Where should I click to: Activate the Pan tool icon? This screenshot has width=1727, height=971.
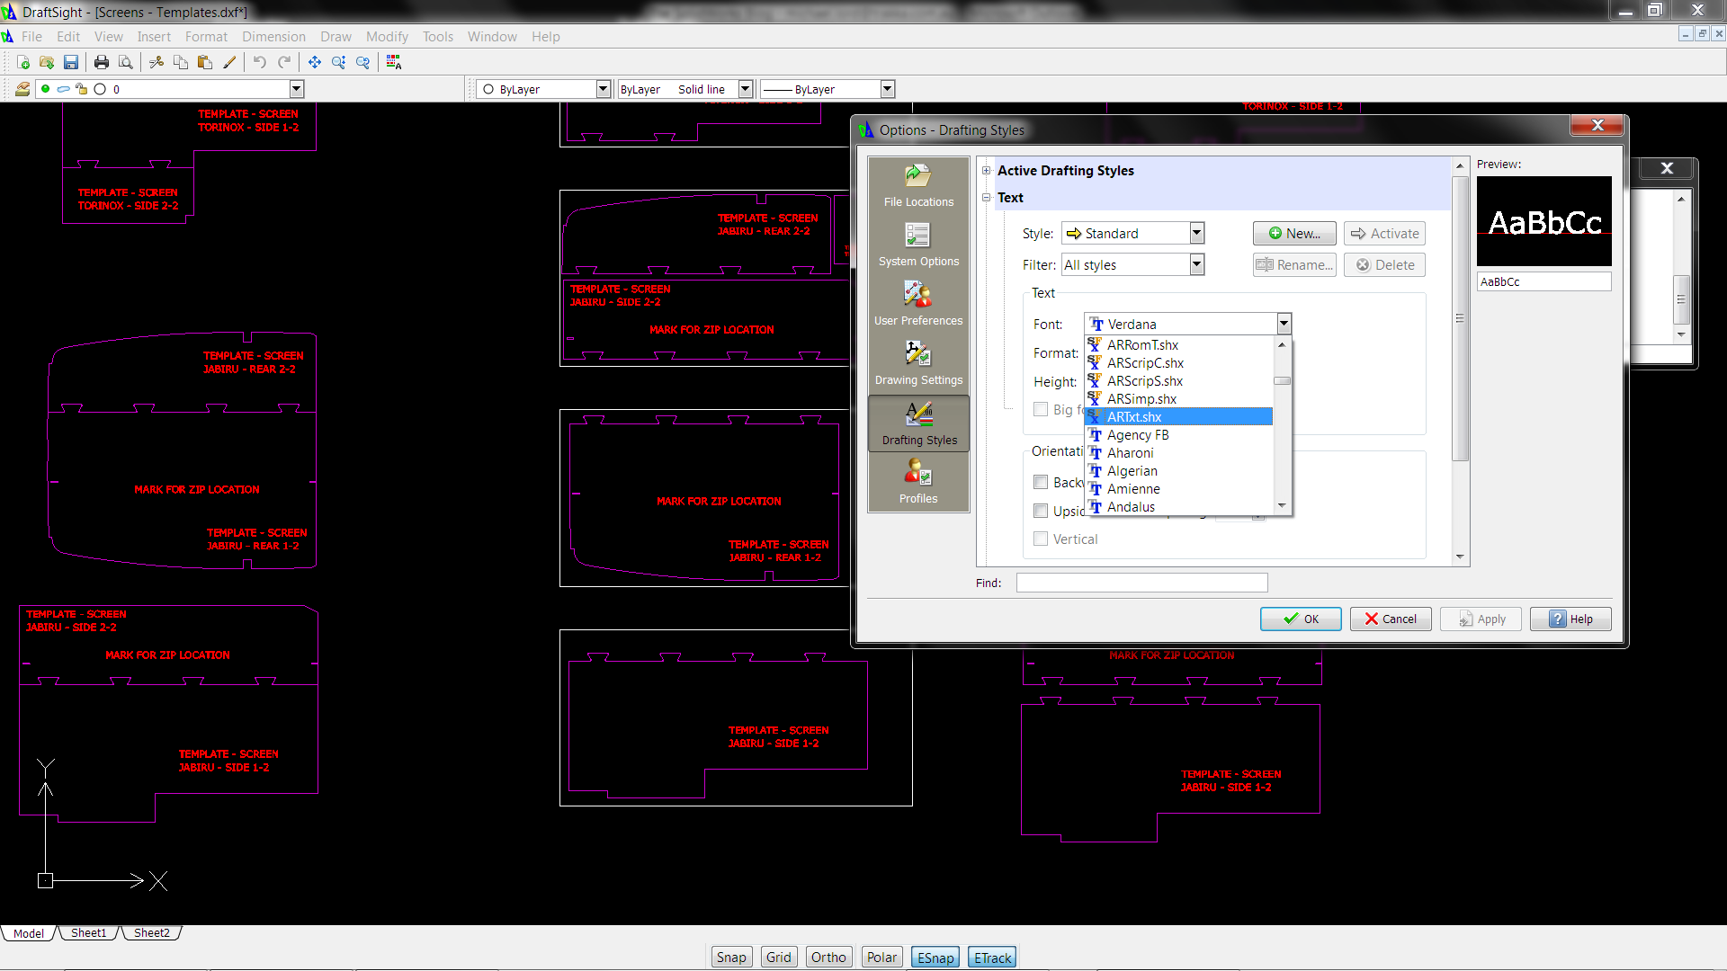(x=314, y=62)
